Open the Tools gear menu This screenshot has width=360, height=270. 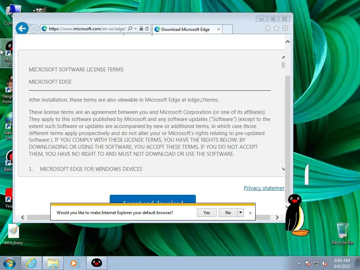coord(285,28)
